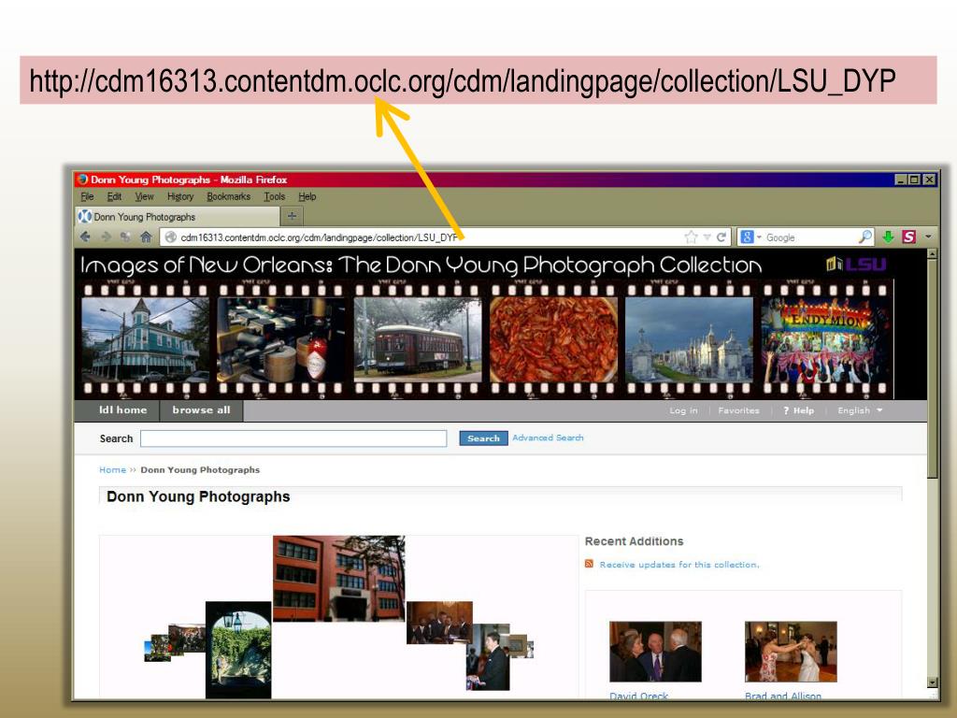Go to ldl home
The width and height of the screenshot is (957, 718).
pyautogui.click(x=122, y=410)
